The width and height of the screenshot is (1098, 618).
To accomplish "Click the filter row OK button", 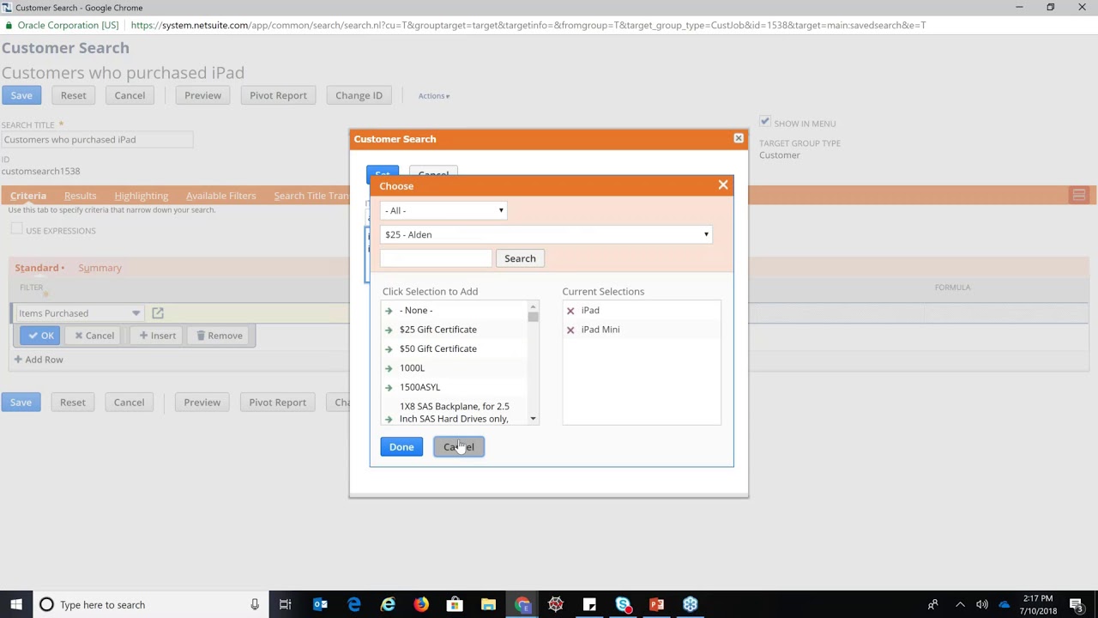I will [x=39, y=336].
